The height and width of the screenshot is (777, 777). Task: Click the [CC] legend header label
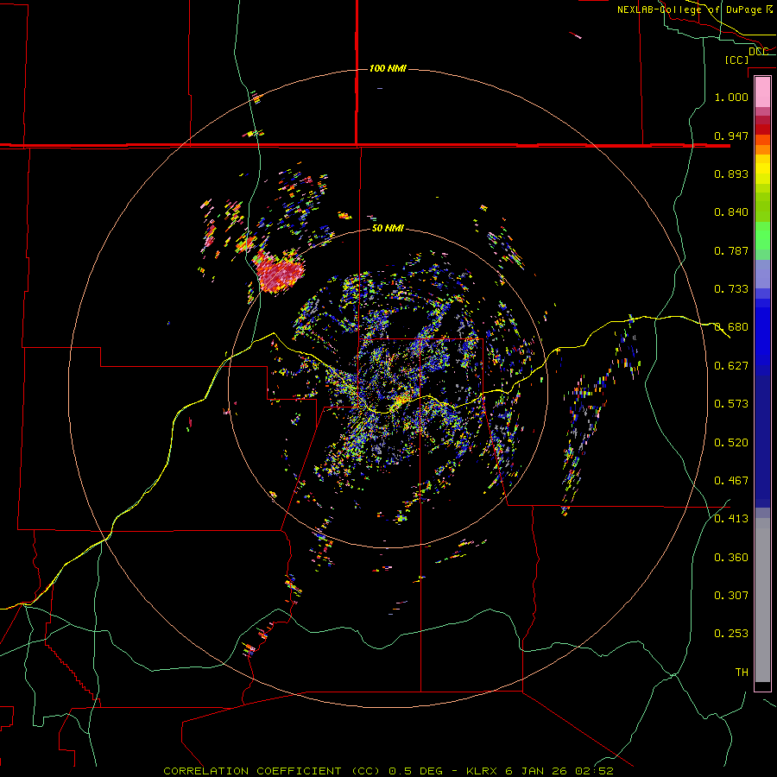click(x=736, y=60)
